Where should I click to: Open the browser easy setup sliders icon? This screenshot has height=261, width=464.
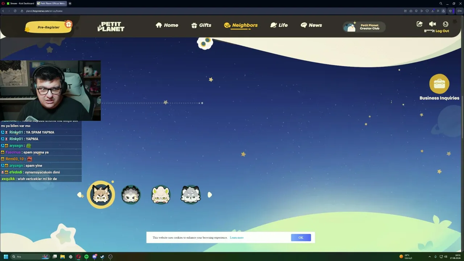(x=438, y=11)
